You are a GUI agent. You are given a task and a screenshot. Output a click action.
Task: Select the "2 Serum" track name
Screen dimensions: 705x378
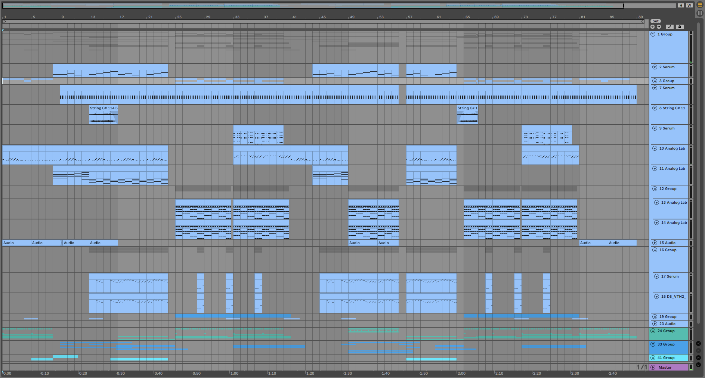667,67
